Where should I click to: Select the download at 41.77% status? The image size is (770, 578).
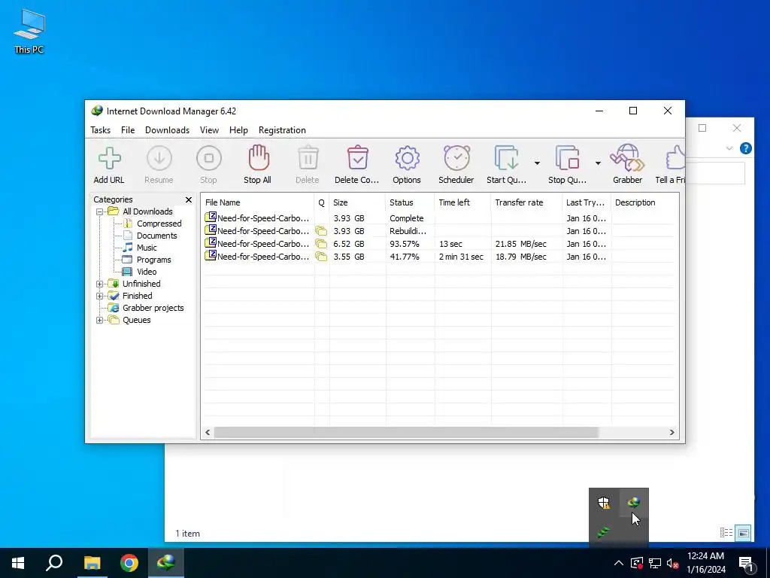tap(439, 257)
